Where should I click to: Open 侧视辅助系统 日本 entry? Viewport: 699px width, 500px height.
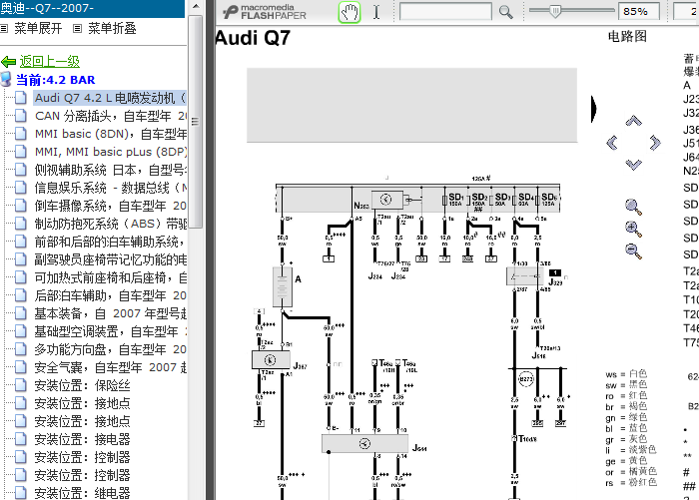(111, 170)
